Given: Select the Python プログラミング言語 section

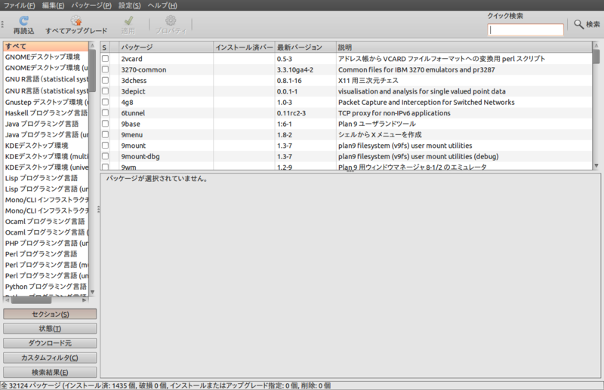Looking at the screenshot, I should click(x=46, y=287).
